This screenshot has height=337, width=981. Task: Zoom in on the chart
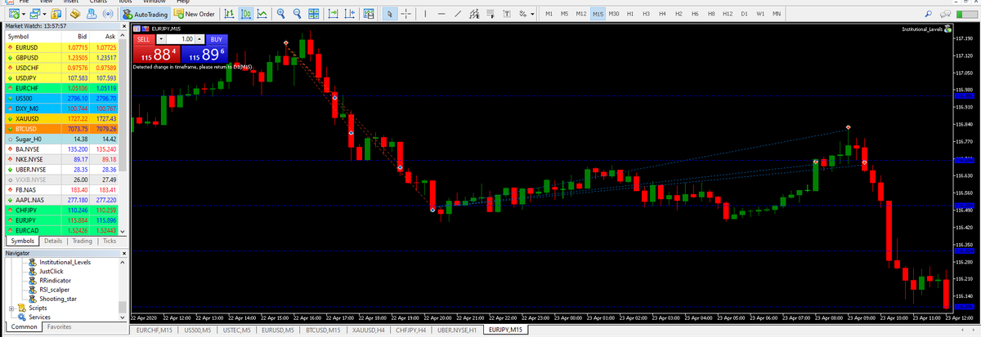[x=281, y=14]
